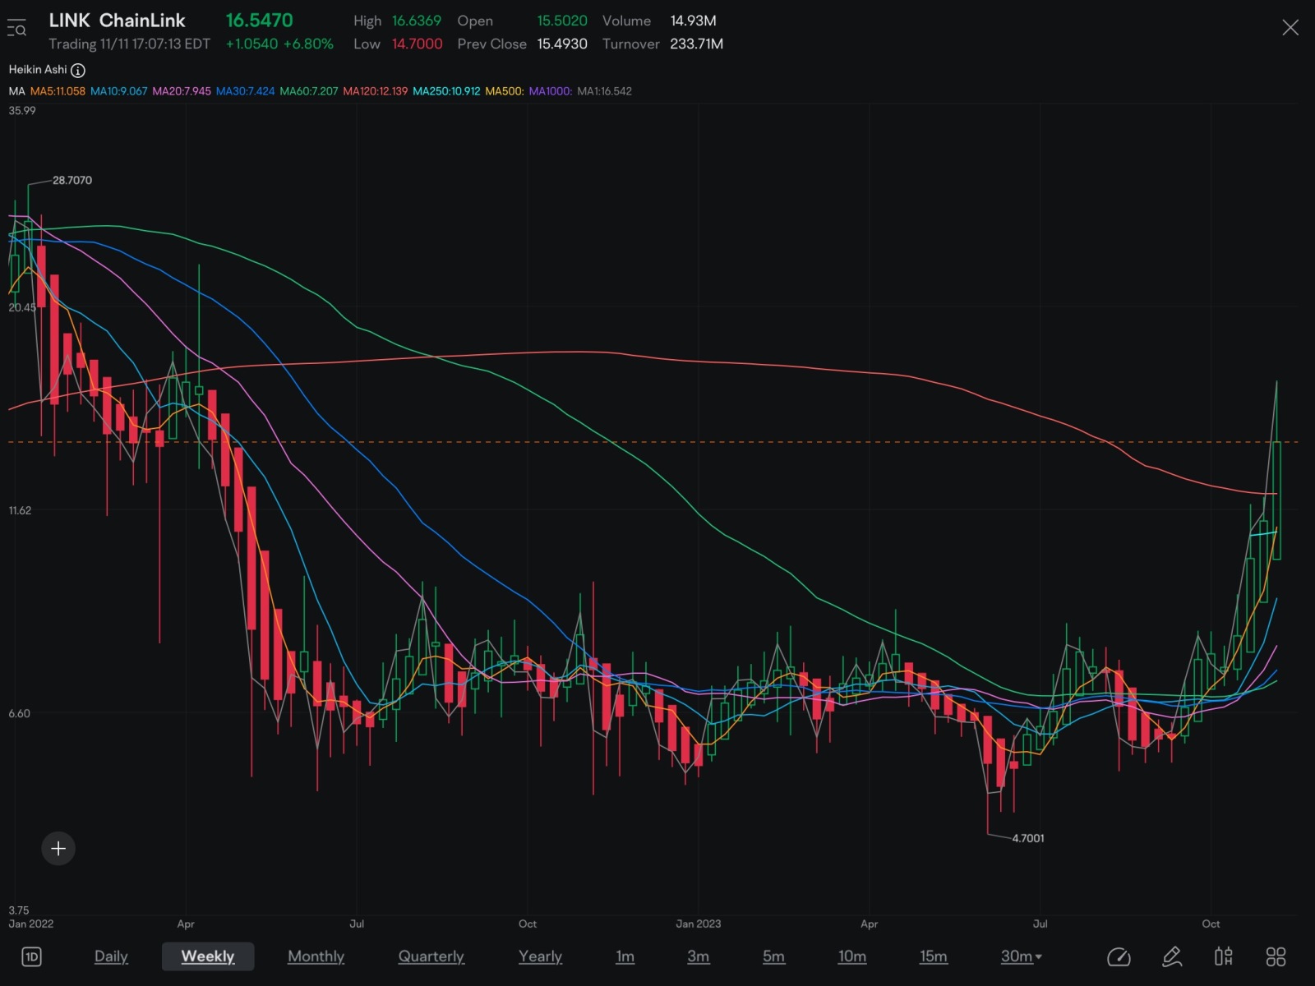Image resolution: width=1315 pixels, height=986 pixels.
Task: Click the LINK ChainLink title
Action: pos(117,21)
